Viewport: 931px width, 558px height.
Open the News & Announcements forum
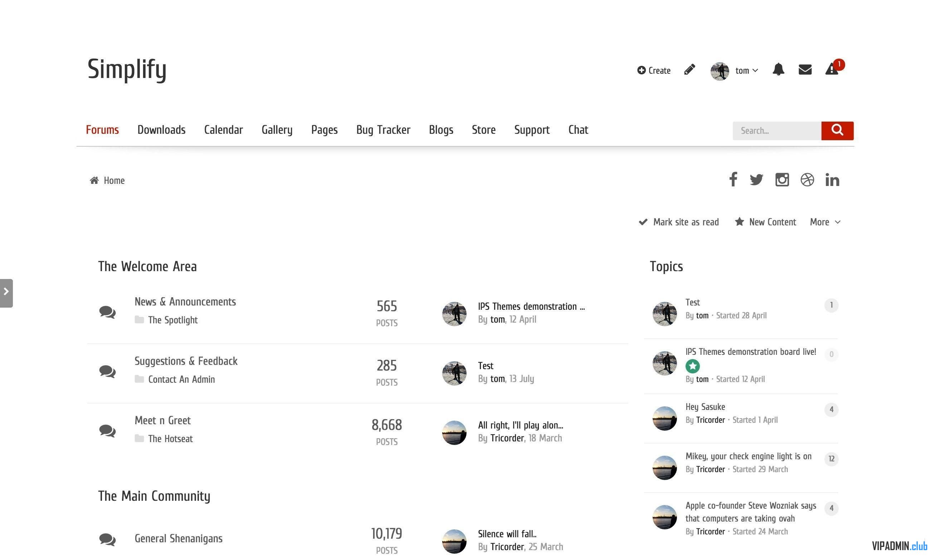[x=185, y=302]
